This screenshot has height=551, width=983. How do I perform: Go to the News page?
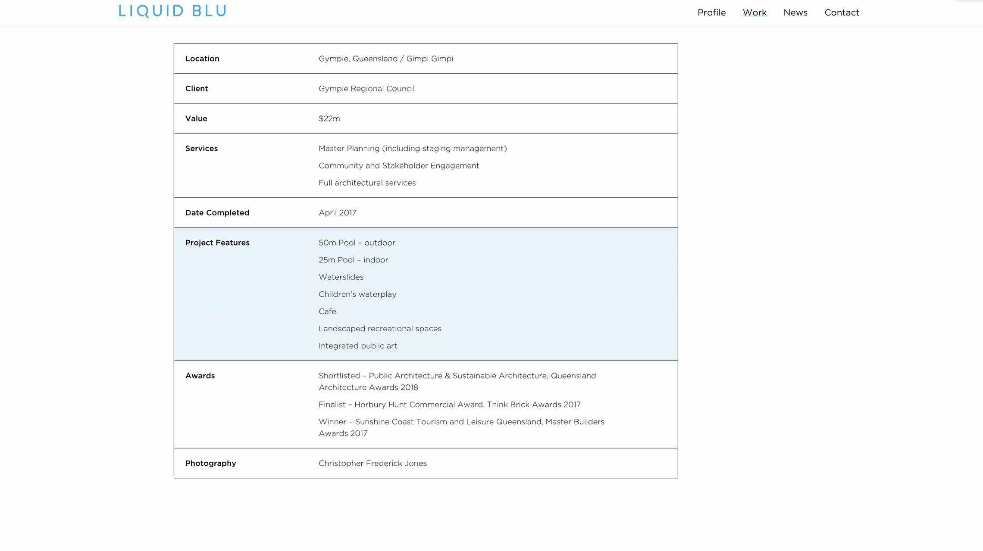tap(795, 12)
